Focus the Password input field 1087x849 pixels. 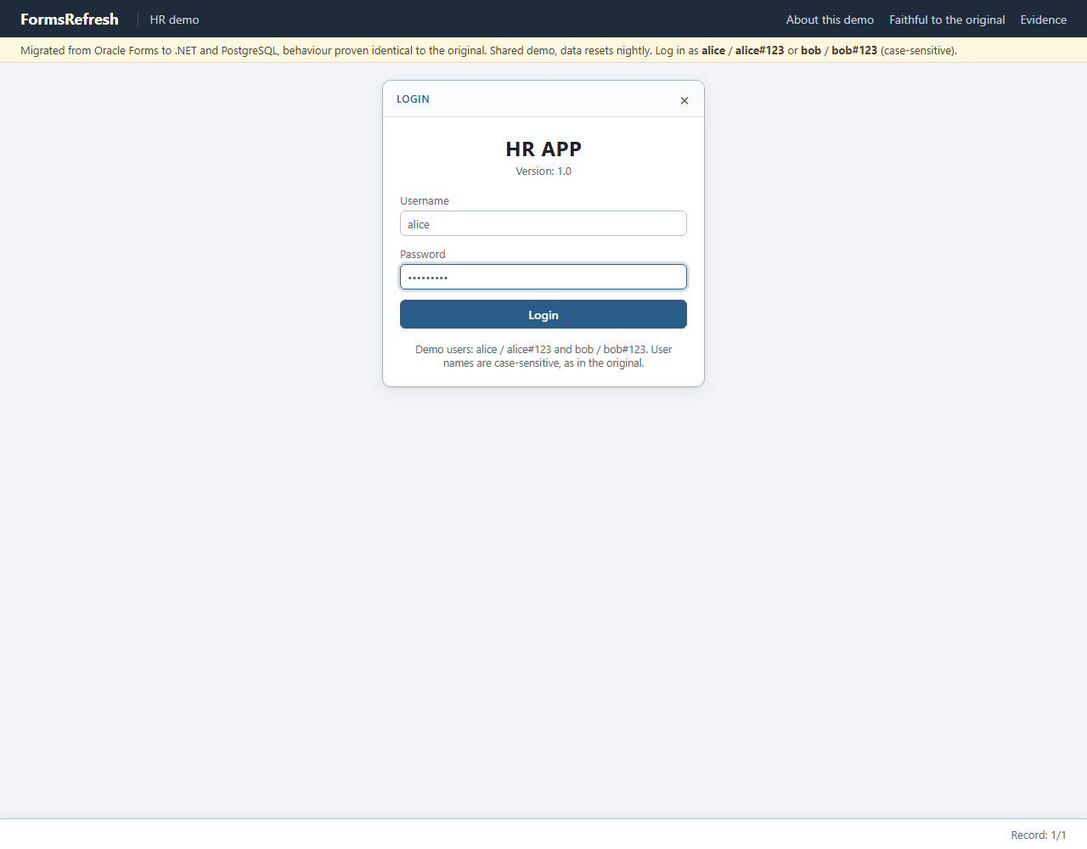pyautogui.click(x=543, y=277)
